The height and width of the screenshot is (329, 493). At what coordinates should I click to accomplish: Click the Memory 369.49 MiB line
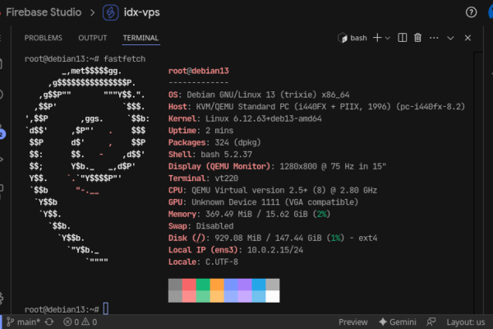[249, 214]
